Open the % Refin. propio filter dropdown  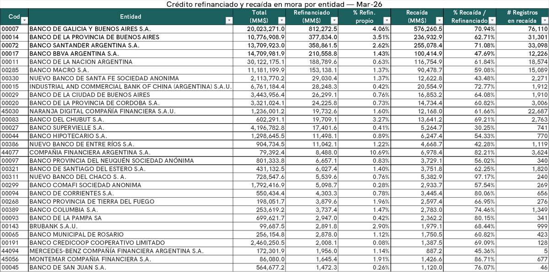(387, 21)
